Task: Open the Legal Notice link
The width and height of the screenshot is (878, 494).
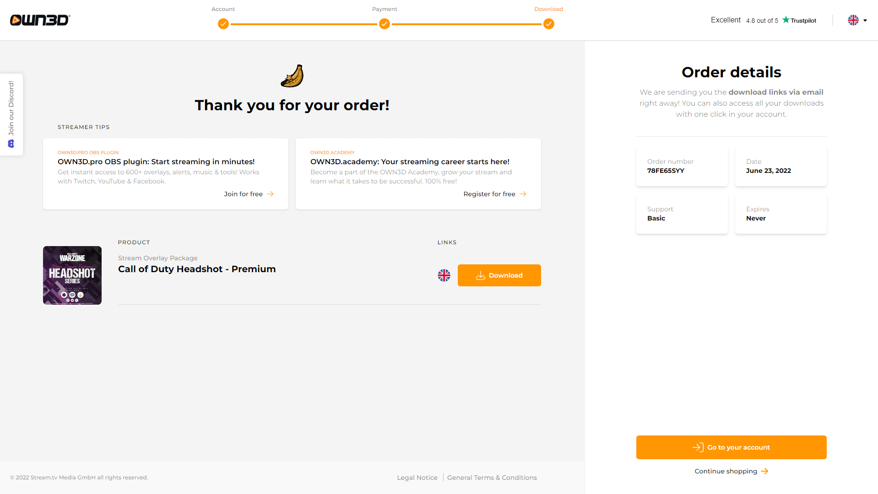Action: 417,478
